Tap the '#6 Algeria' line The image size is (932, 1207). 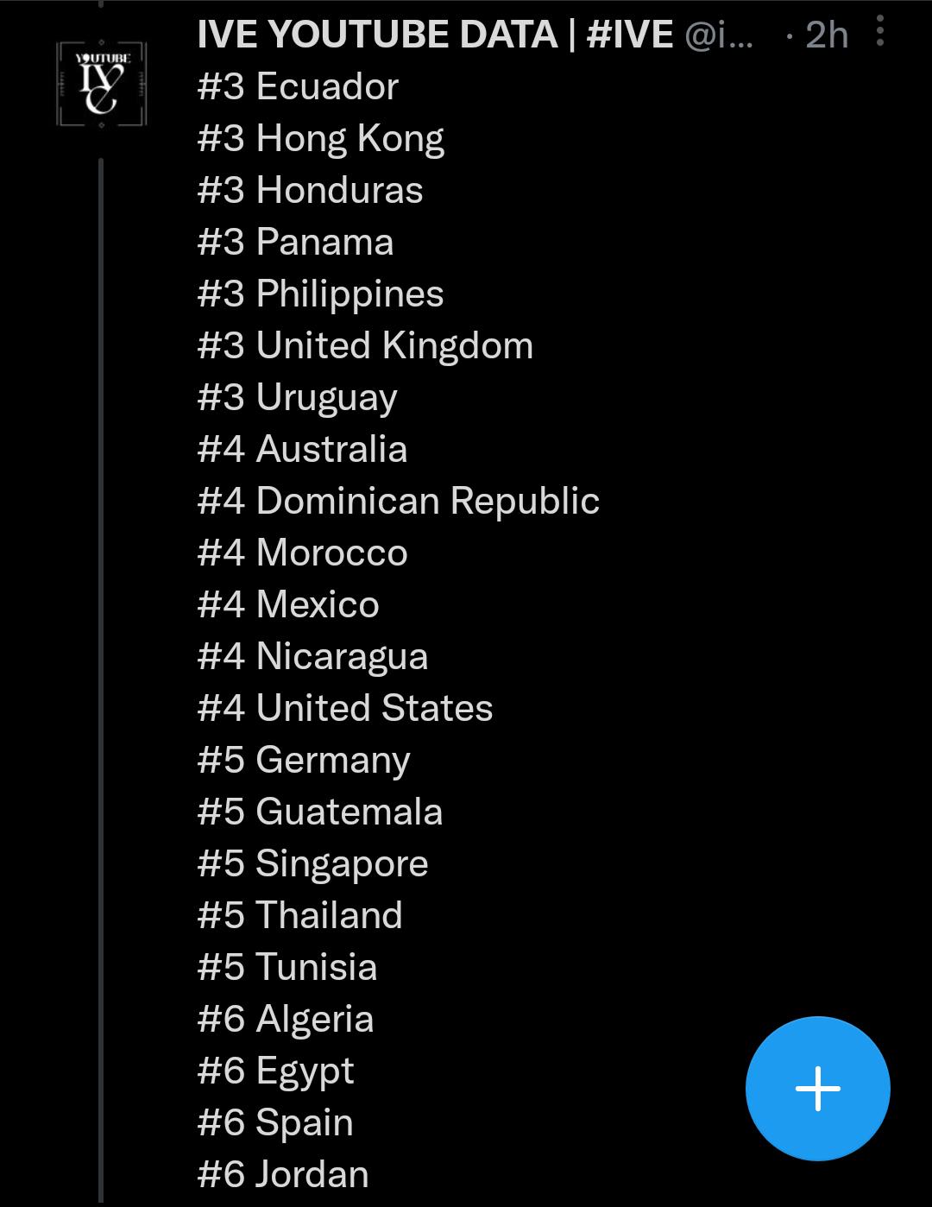286,1020
